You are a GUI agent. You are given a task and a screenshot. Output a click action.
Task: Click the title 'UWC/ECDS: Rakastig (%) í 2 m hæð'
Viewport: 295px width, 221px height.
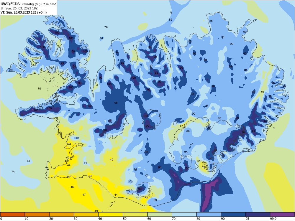(28, 4)
